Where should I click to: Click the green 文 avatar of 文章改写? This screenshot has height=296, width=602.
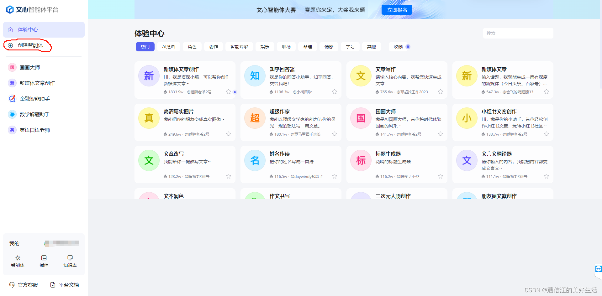149,160
